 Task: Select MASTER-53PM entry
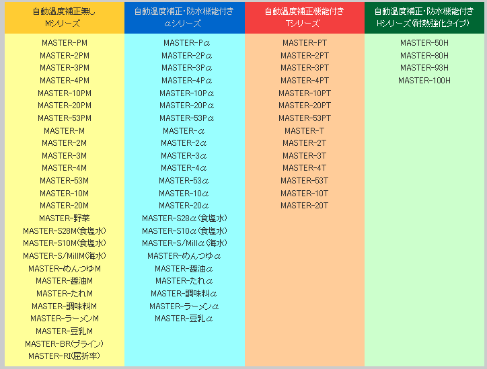[65, 118]
